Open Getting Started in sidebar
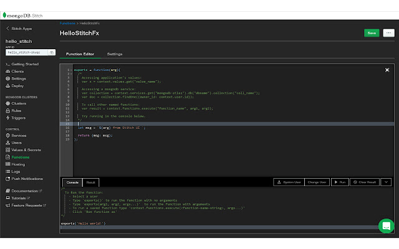The width and height of the screenshot is (399, 249). click(x=22, y=64)
